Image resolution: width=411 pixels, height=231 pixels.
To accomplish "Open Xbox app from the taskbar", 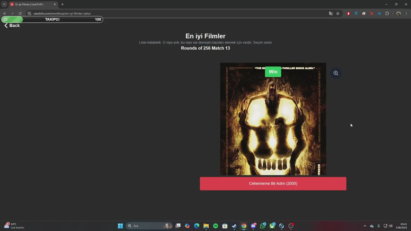I will [272, 226].
